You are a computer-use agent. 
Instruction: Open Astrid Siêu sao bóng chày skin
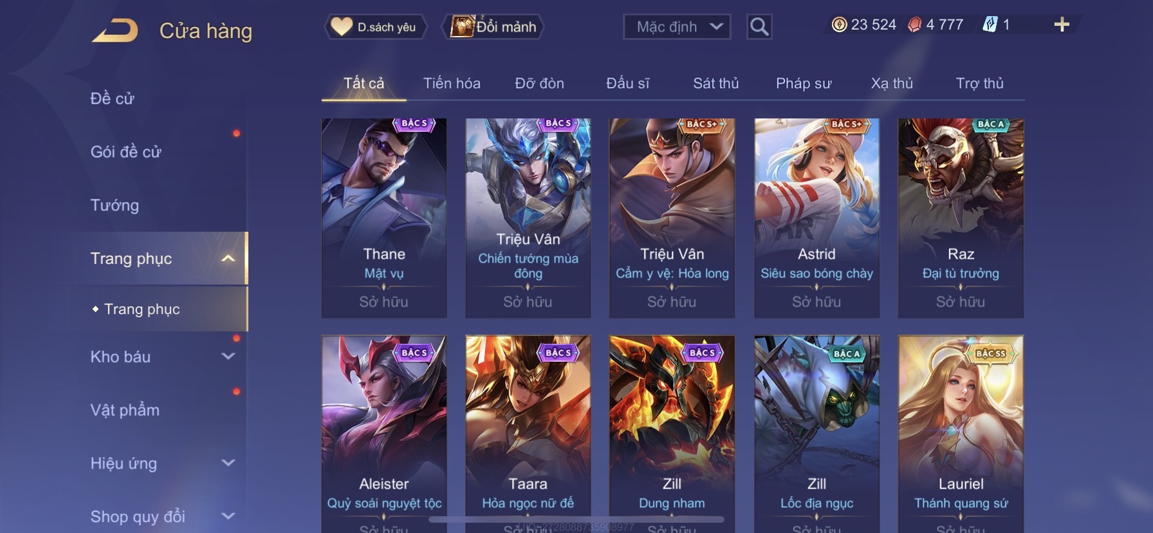(x=816, y=218)
